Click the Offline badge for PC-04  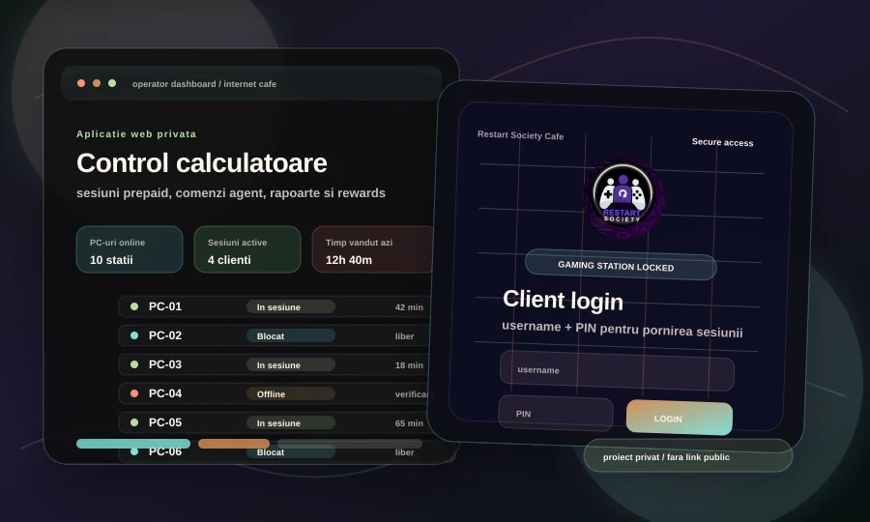[x=291, y=393]
